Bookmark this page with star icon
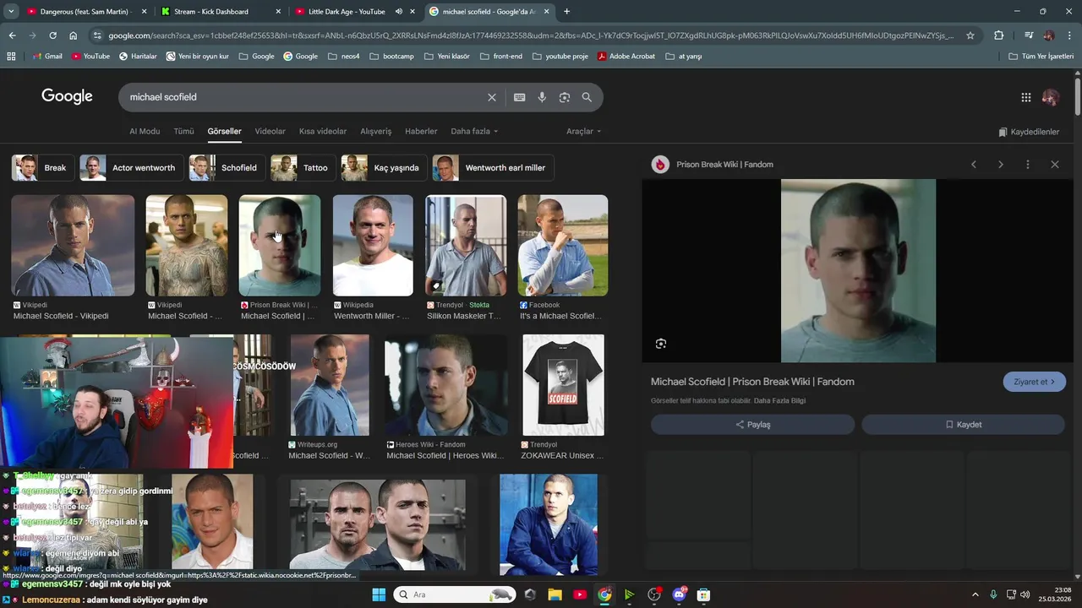 (x=970, y=35)
